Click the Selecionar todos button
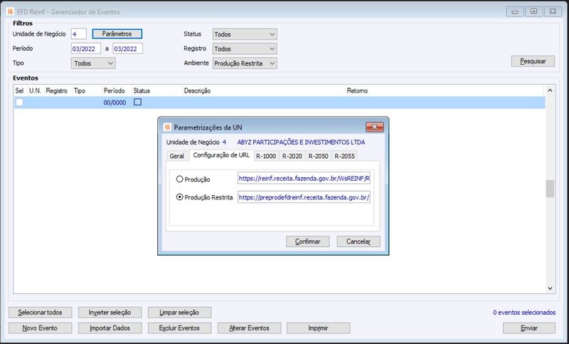Viewport: 569px width, 344px height. click(41, 313)
